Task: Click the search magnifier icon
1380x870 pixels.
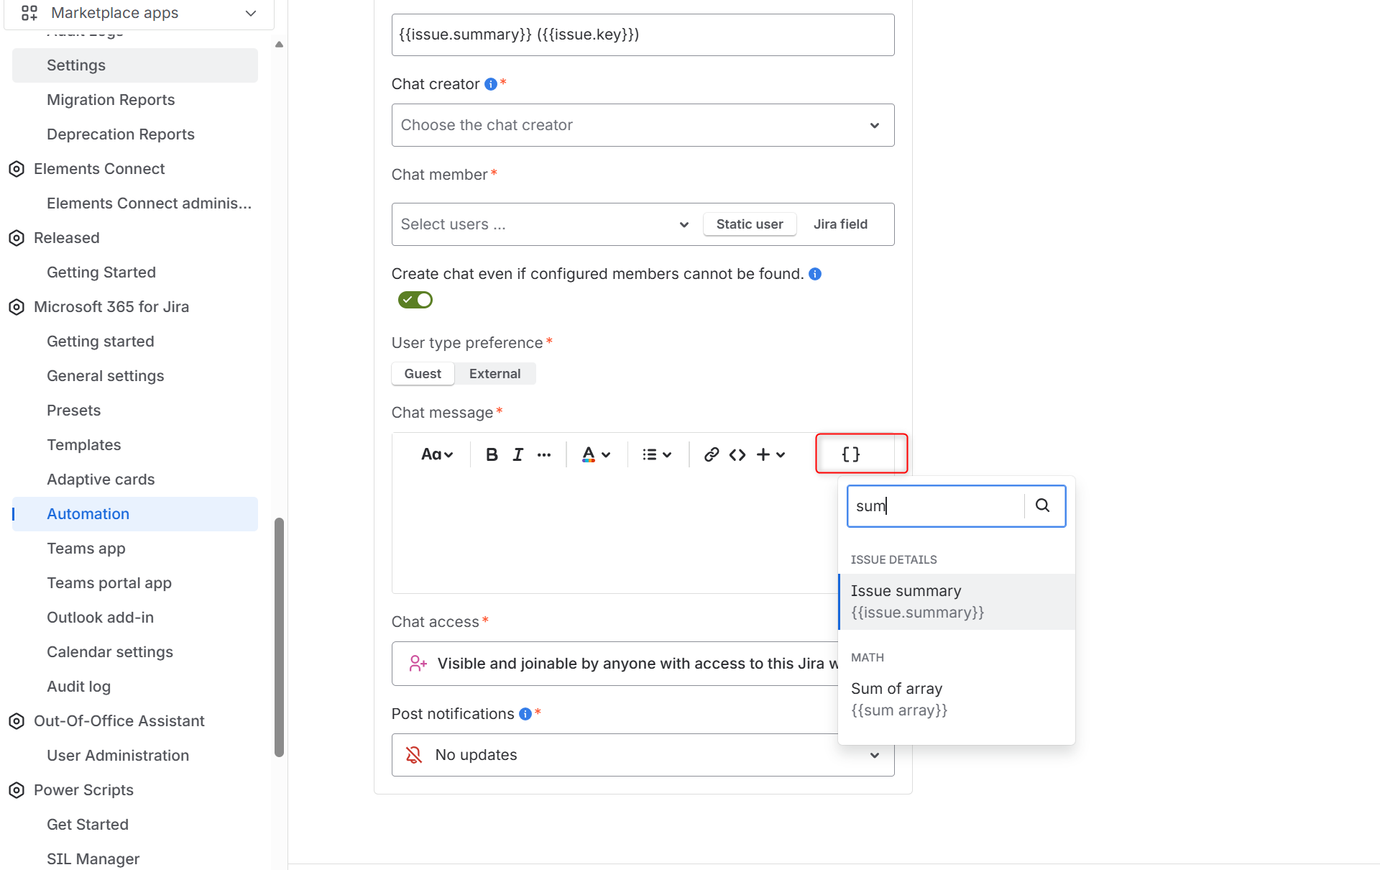Action: coord(1042,505)
